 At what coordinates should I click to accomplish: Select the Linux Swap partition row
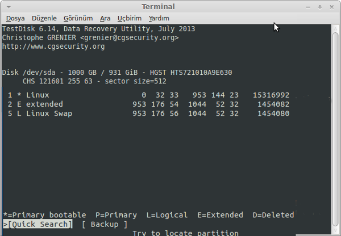click(148, 113)
